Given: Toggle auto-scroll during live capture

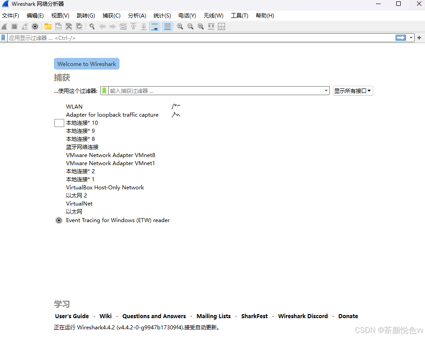Looking at the screenshot, I should pyautogui.click(x=155, y=26).
